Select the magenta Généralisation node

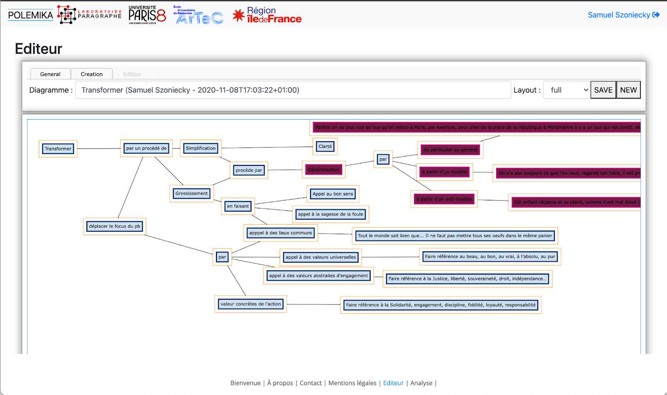323,170
